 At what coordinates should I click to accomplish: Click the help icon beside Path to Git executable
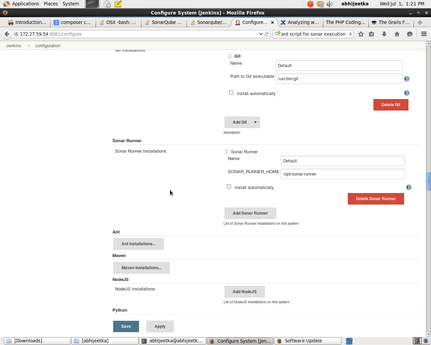pyautogui.click(x=407, y=79)
